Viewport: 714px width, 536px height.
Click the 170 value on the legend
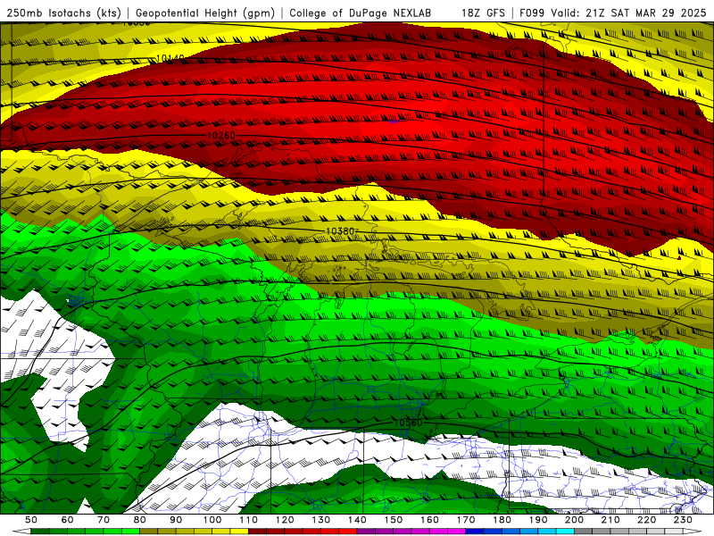coord(466,520)
